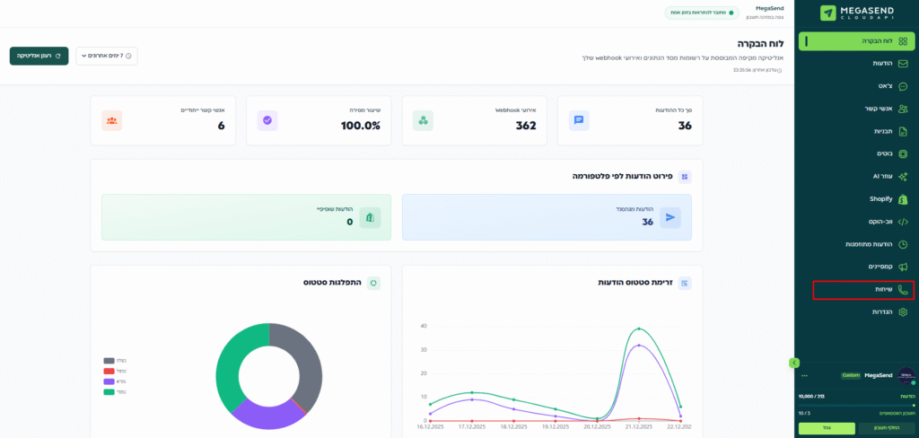919x438 pixels.
Task: Open the Shopify sidebar icon
Action: coord(904,198)
